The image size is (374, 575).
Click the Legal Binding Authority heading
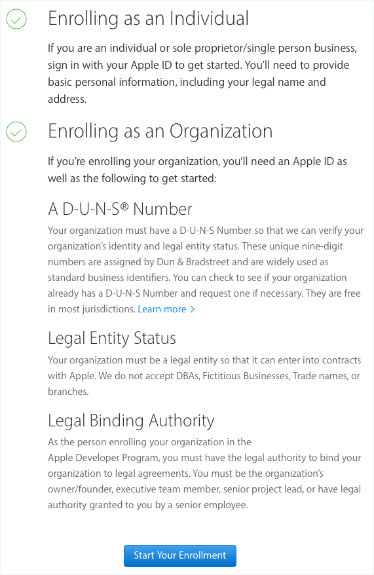[x=131, y=420]
